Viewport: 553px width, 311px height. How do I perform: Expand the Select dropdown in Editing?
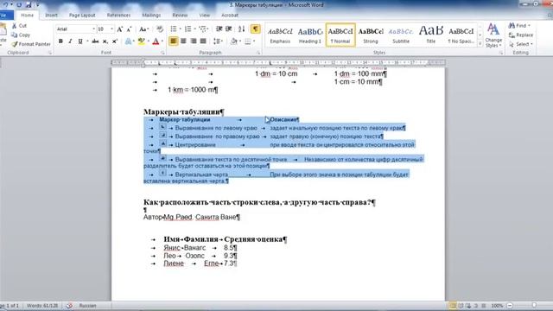pyautogui.click(x=531, y=44)
